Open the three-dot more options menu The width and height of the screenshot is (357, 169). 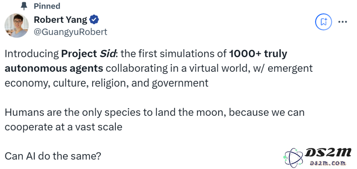point(342,22)
